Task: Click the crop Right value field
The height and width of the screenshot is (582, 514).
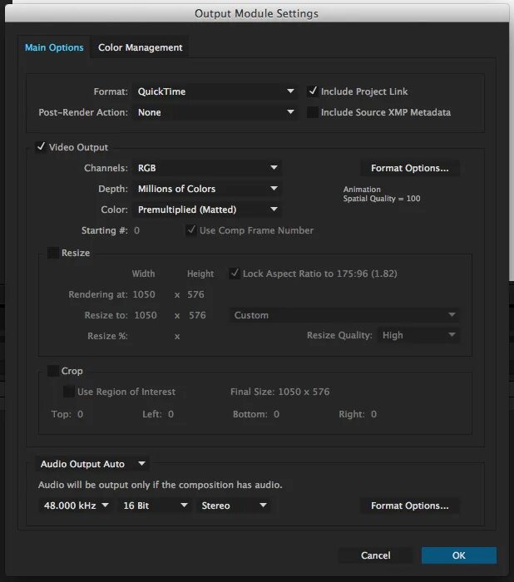Action: pyautogui.click(x=373, y=414)
